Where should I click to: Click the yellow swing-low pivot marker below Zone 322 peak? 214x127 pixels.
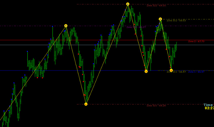click(146, 71)
